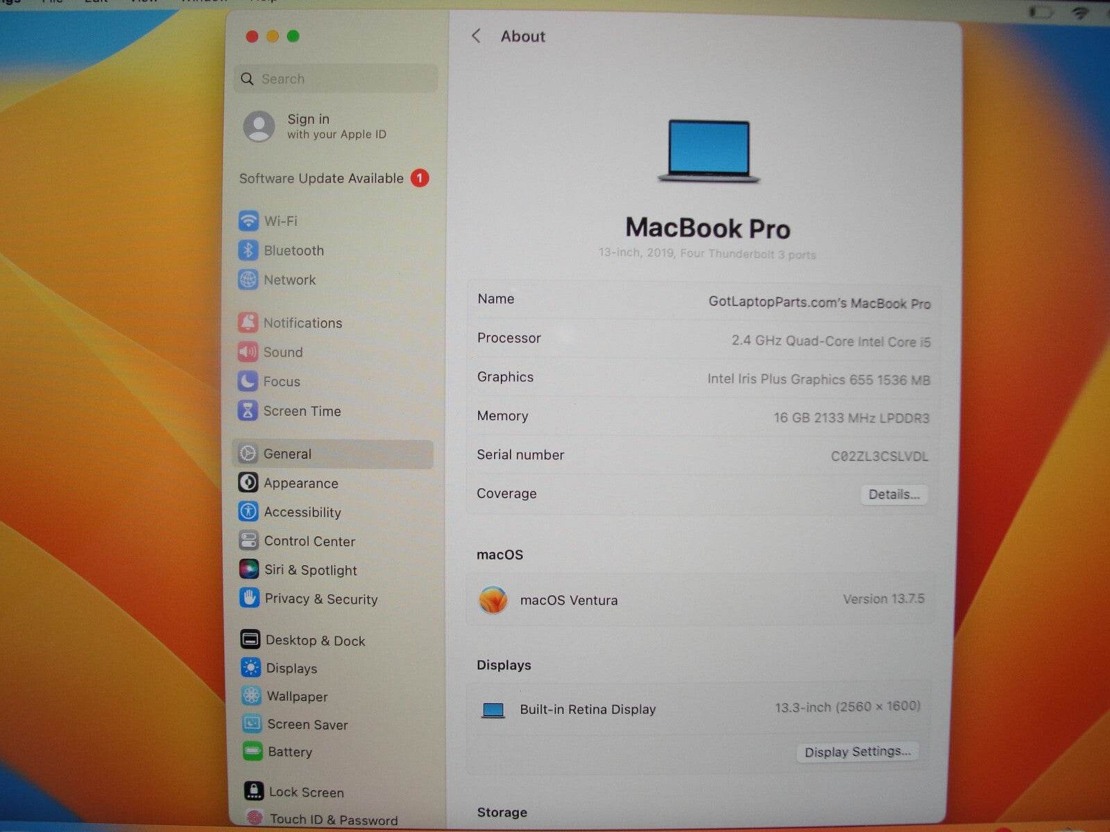Go back with the About back chevron
Image resolution: width=1110 pixels, height=832 pixels.
[x=476, y=36]
